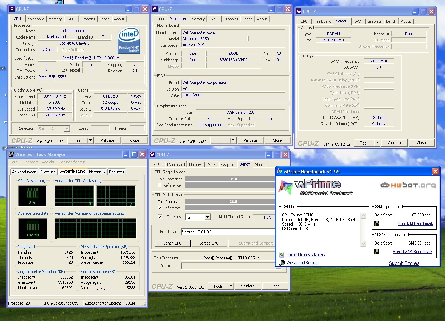445x321 pixels.
Task: Click the Advanced Settings key icon
Action: 281,263
